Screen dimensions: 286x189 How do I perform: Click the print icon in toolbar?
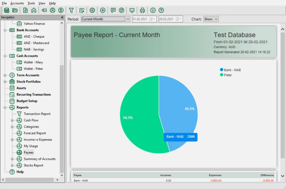(142, 10)
